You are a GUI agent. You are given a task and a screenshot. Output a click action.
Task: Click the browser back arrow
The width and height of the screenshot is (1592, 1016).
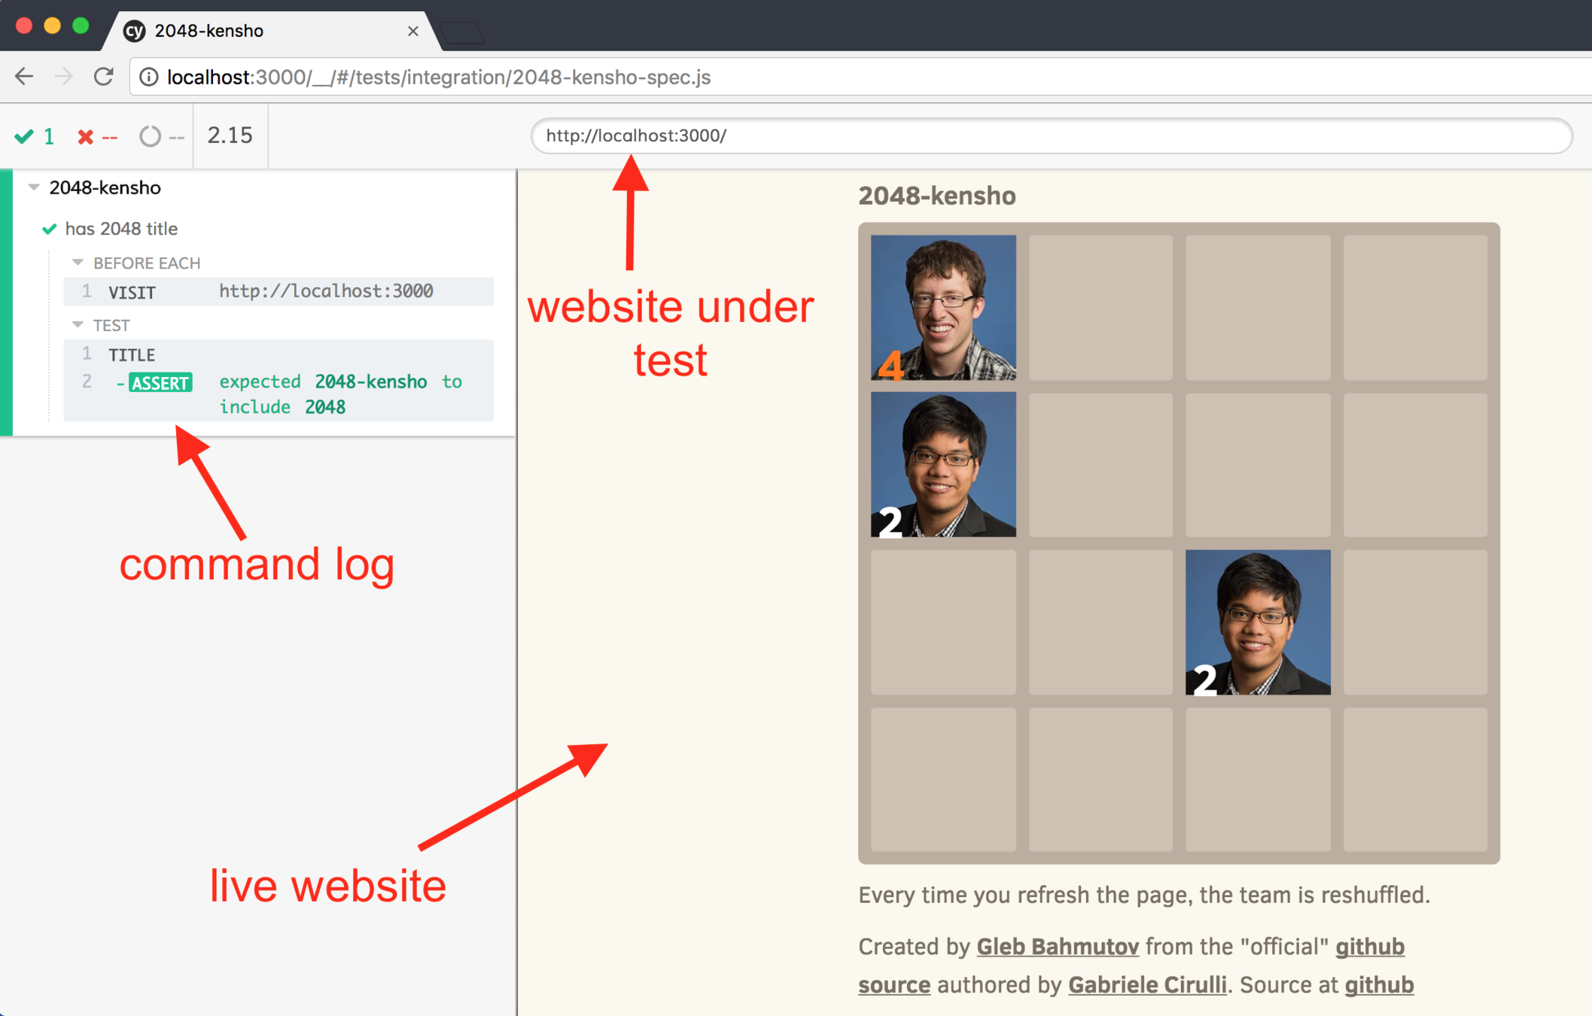[24, 77]
